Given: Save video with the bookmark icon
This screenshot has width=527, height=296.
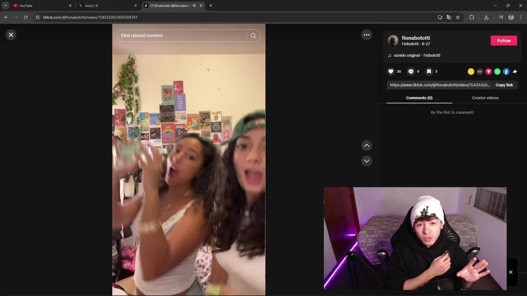Looking at the screenshot, I should click(x=429, y=72).
